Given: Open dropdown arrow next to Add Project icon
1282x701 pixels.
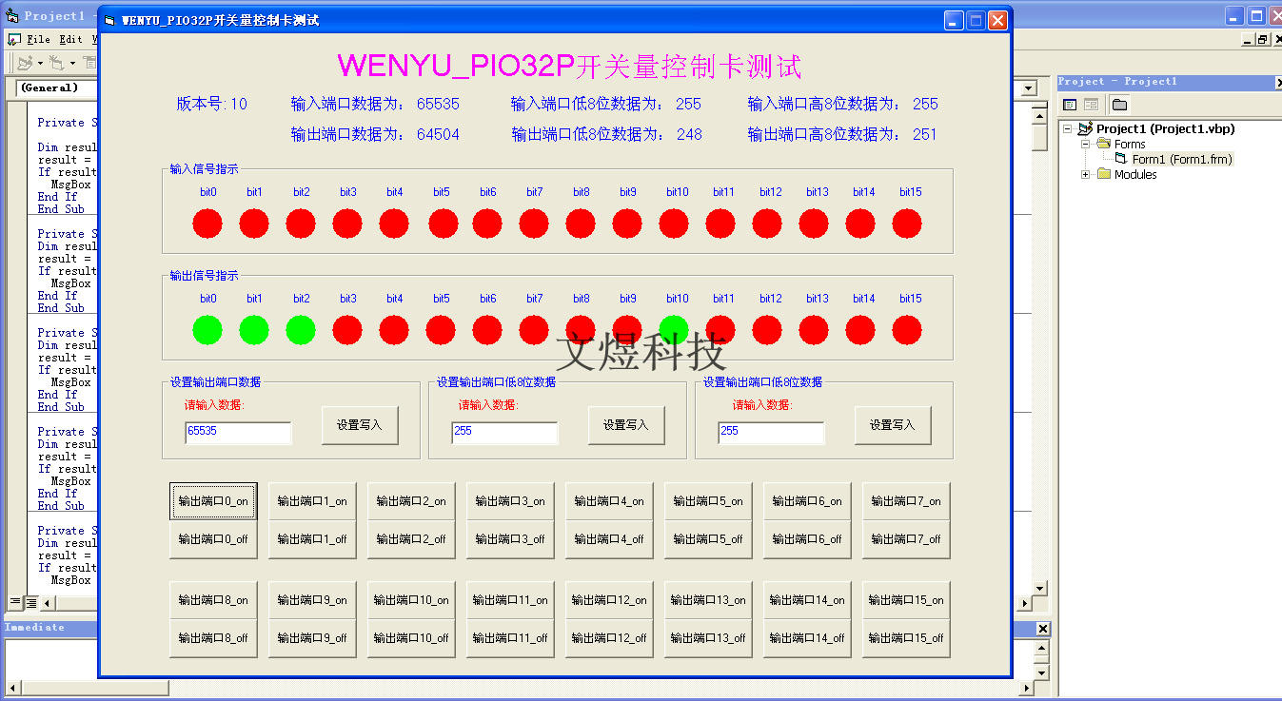Looking at the screenshot, I should tap(40, 63).
